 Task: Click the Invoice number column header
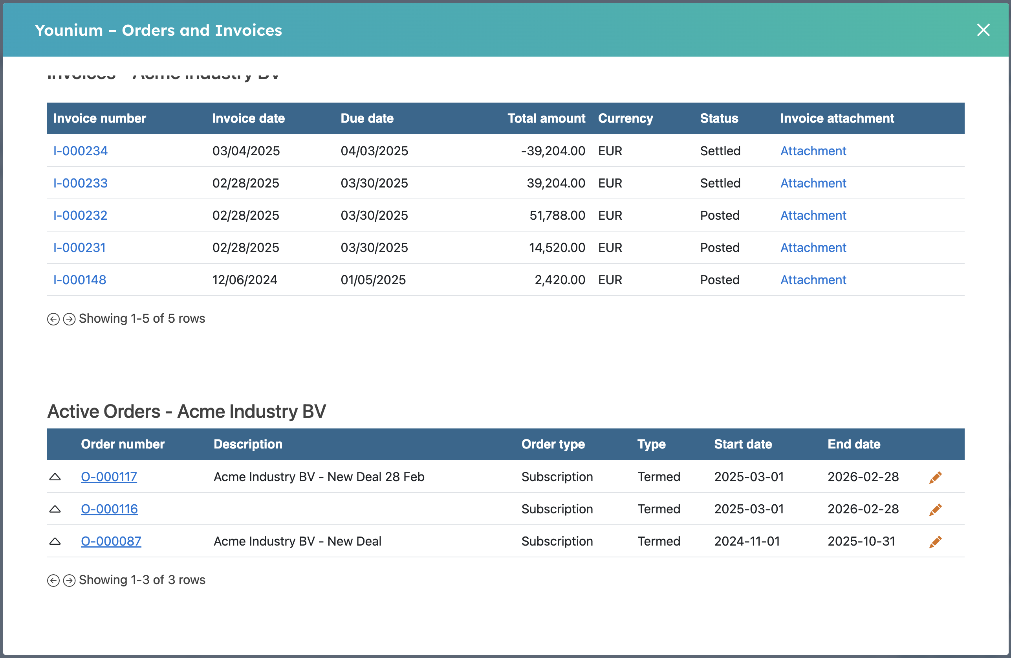click(x=99, y=118)
